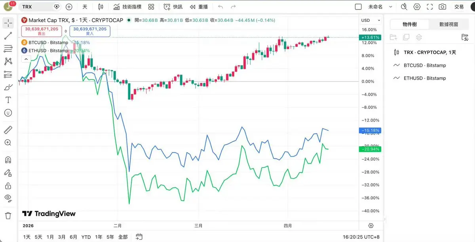Open the emoji icons tool
Viewport: 475px width, 242px height.
pyautogui.click(x=8, y=113)
